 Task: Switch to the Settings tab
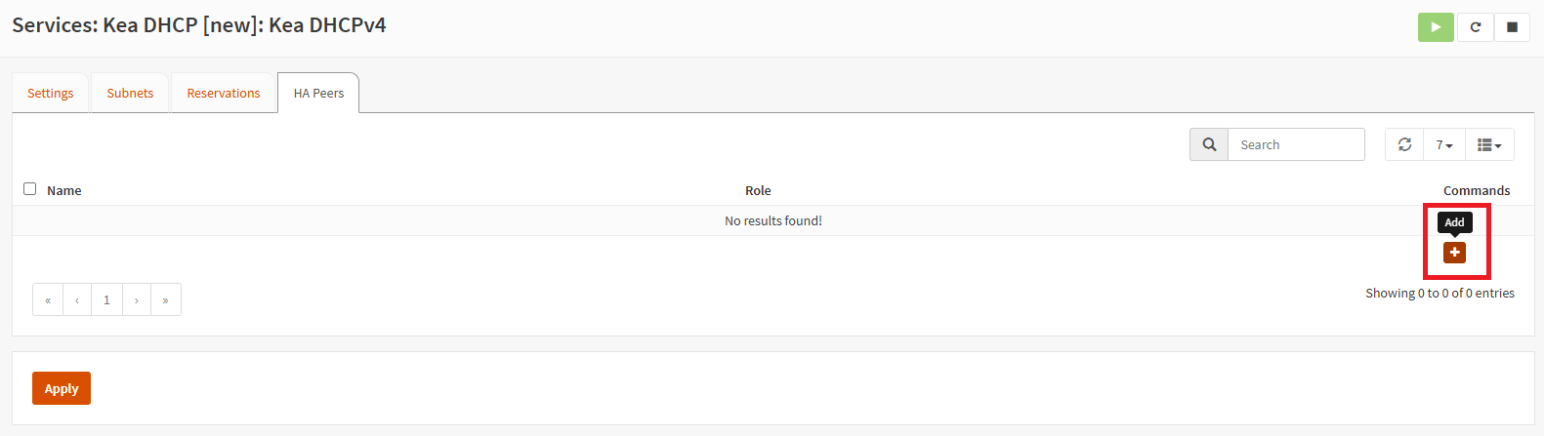[x=51, y=93]
